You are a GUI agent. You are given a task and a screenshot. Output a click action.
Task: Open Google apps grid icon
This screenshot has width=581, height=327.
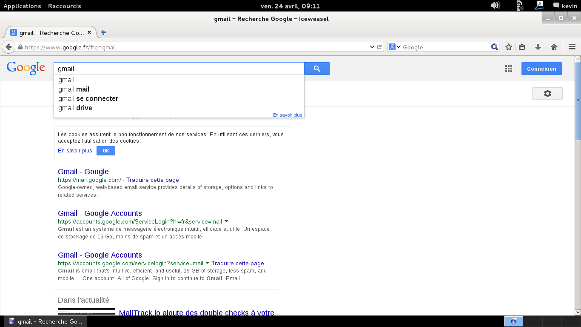(508, 69)
